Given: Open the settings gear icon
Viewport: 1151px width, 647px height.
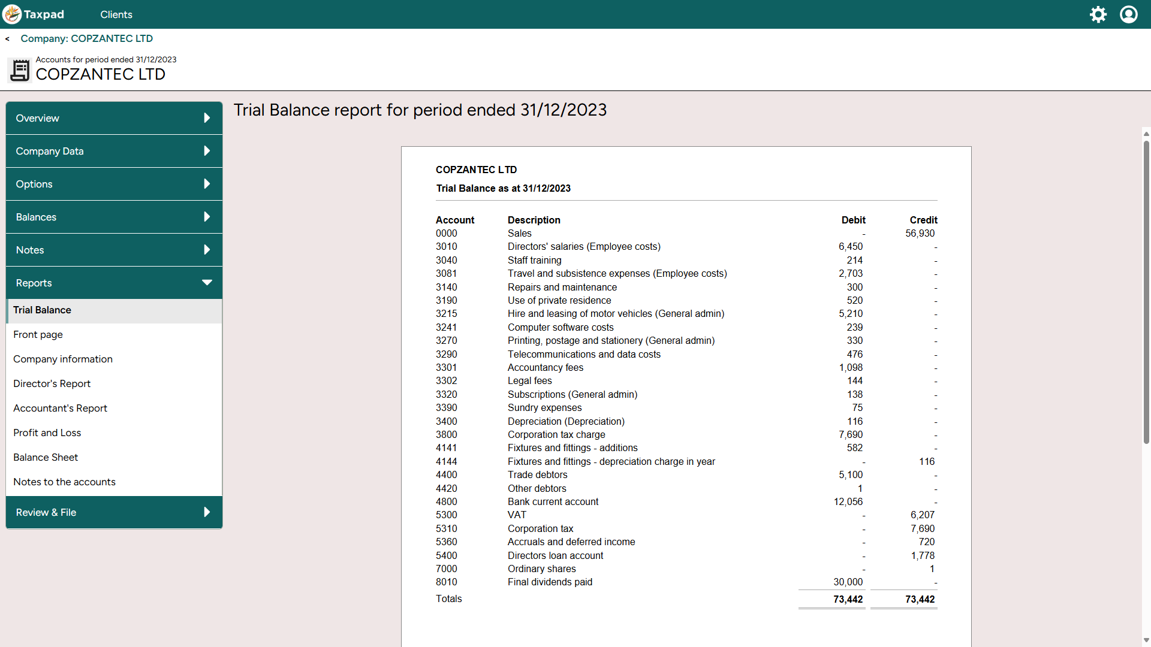Looking at the screenshot, I should point(1099,14).
